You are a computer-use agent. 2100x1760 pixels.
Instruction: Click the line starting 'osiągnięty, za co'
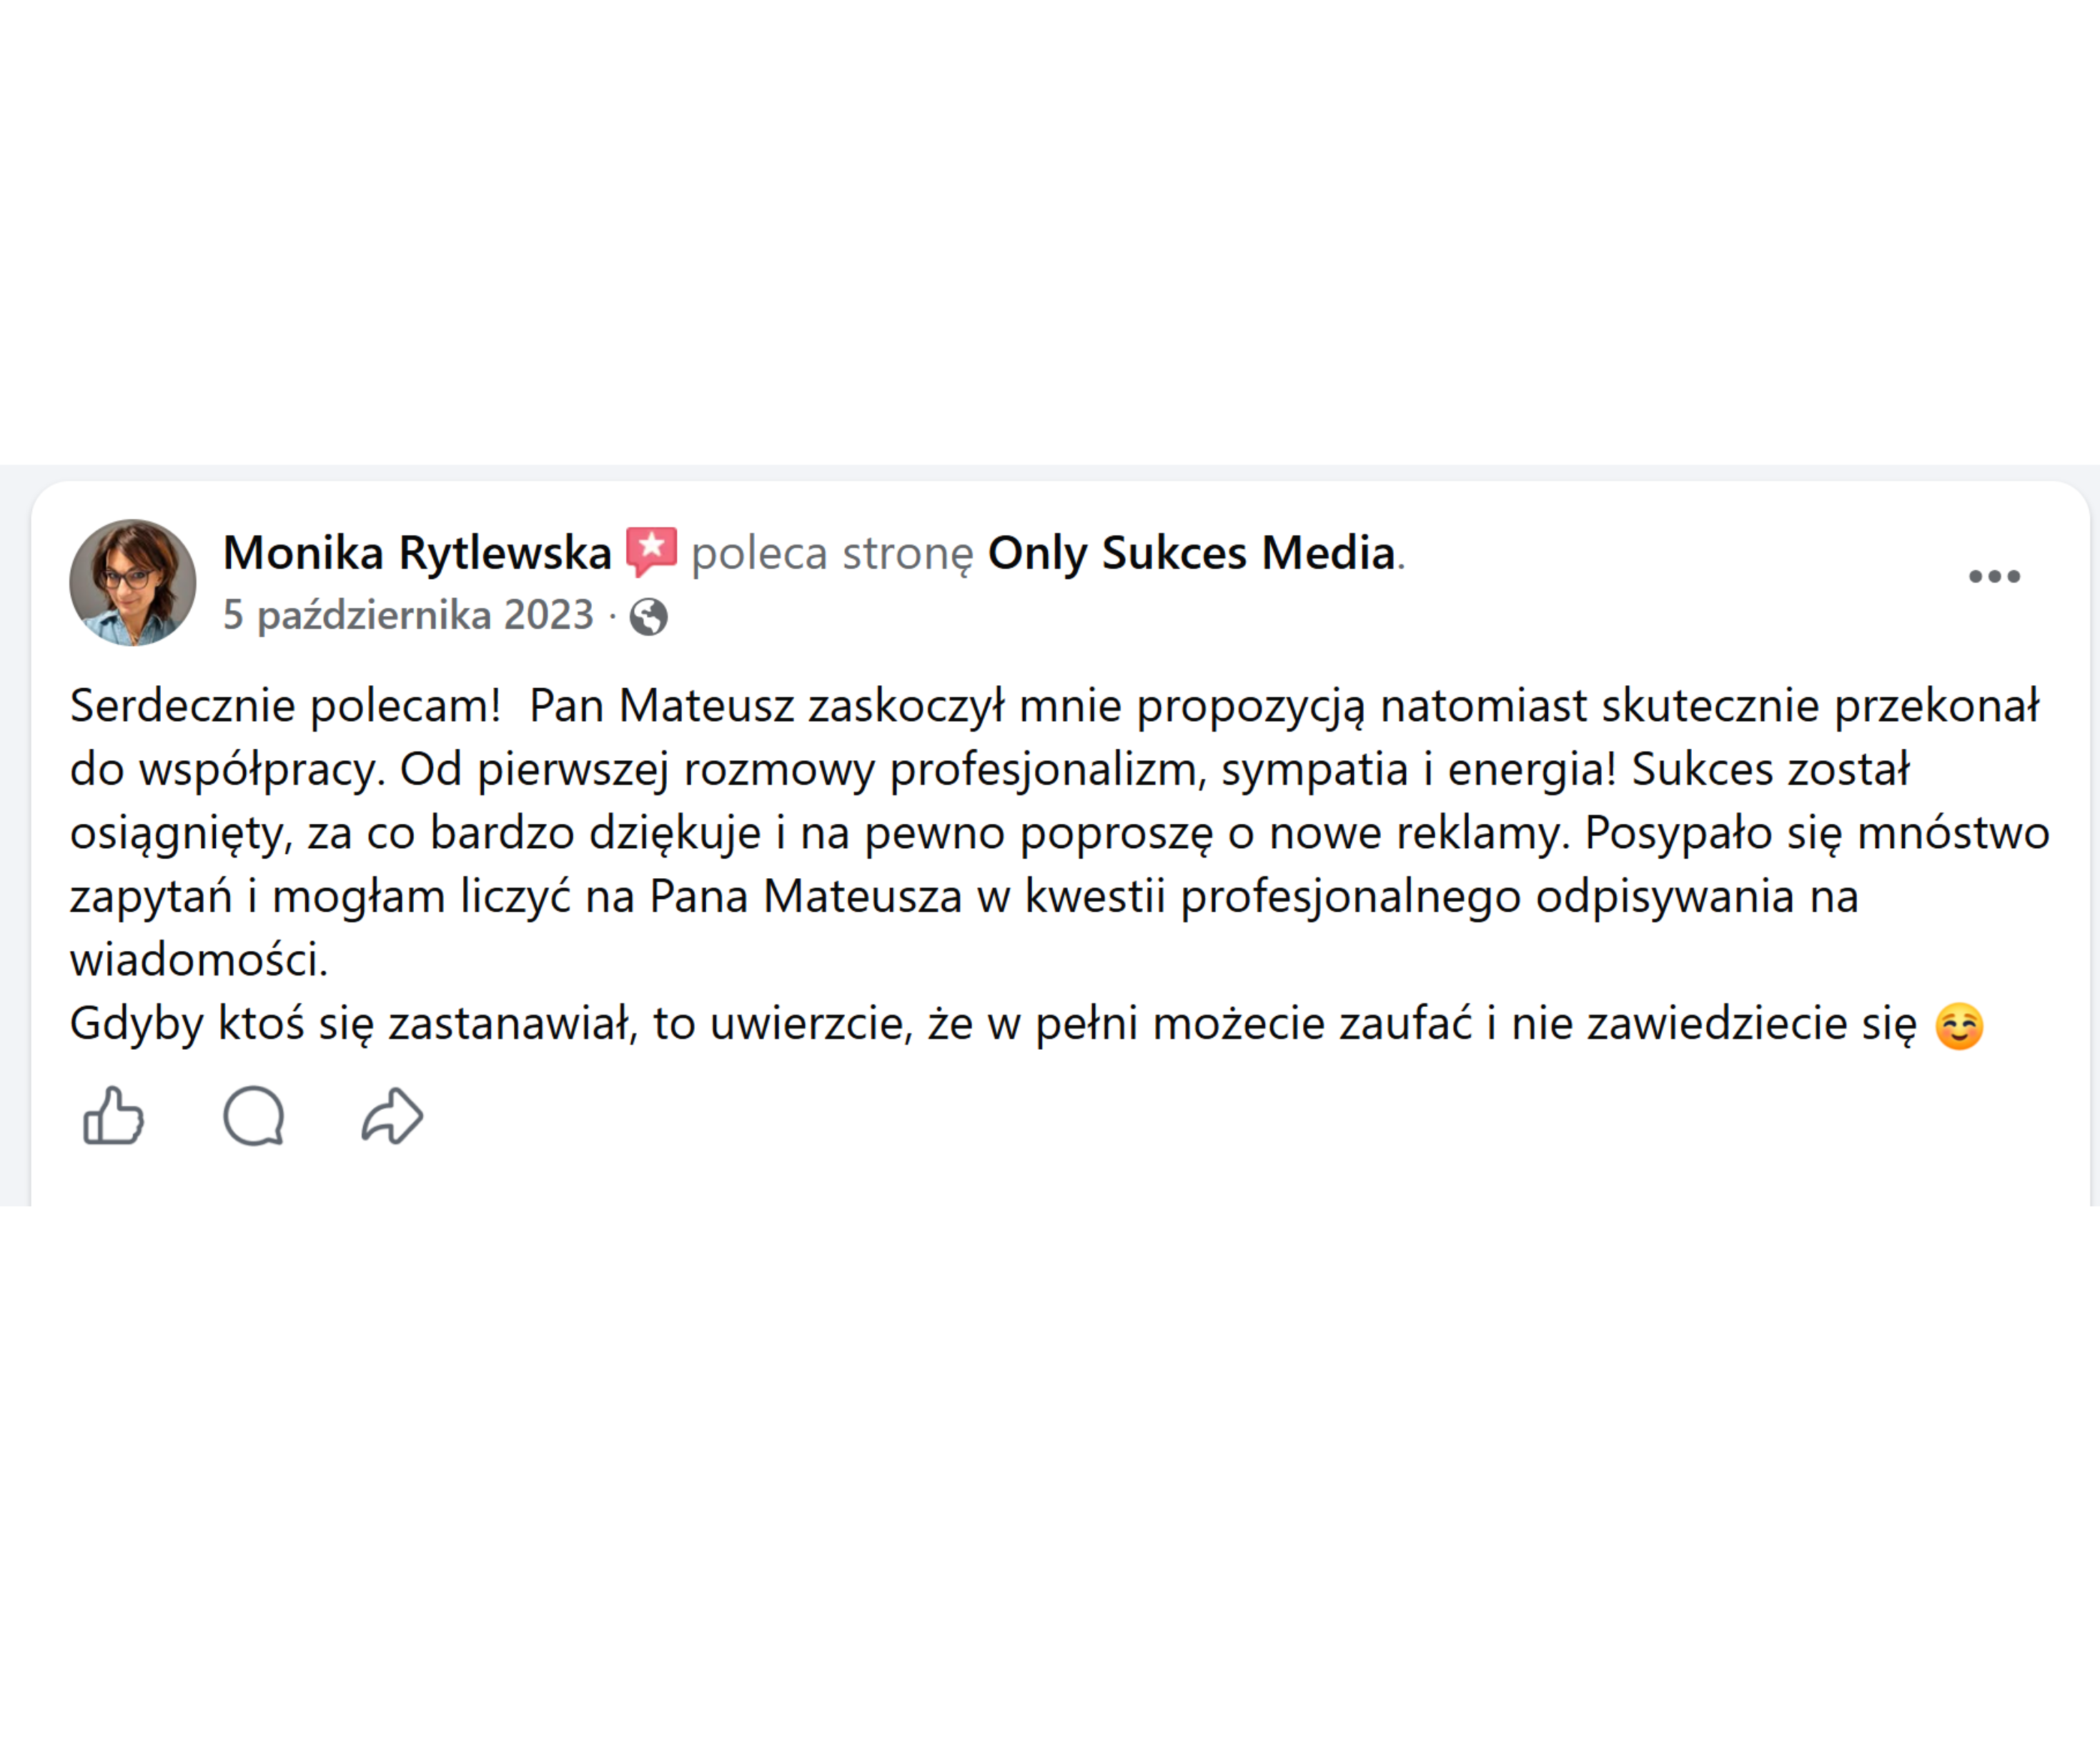coord(1060,834)
